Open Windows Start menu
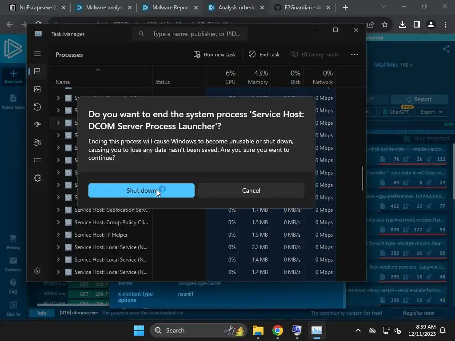 point(139,330)
